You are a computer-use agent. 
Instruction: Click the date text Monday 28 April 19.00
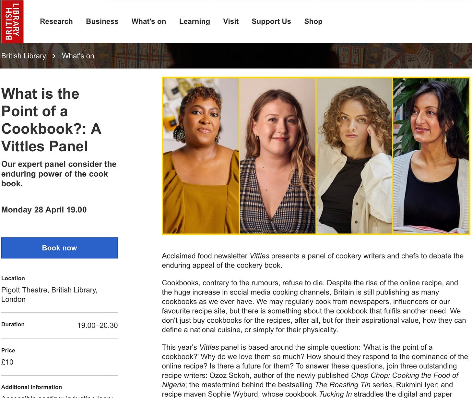[44, 210]
